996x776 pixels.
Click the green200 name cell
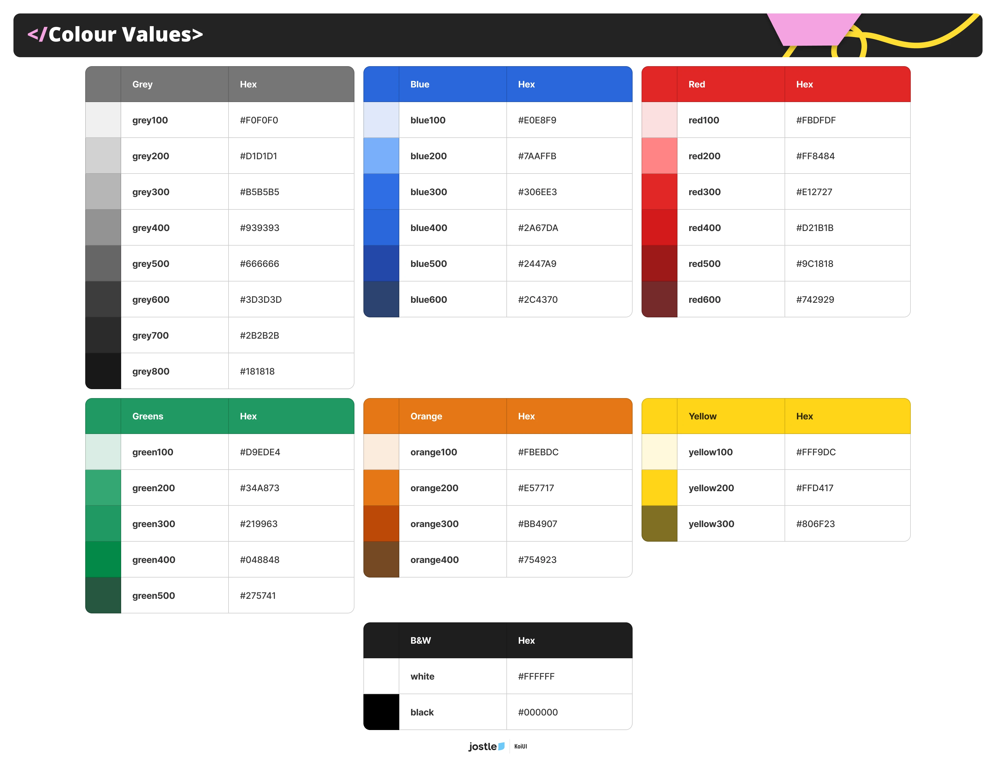click(x=174, y=488)
